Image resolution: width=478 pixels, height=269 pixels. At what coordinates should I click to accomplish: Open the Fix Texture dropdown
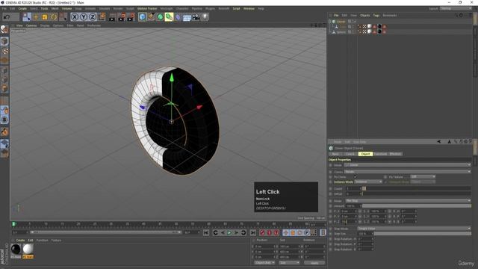[423, 176]
